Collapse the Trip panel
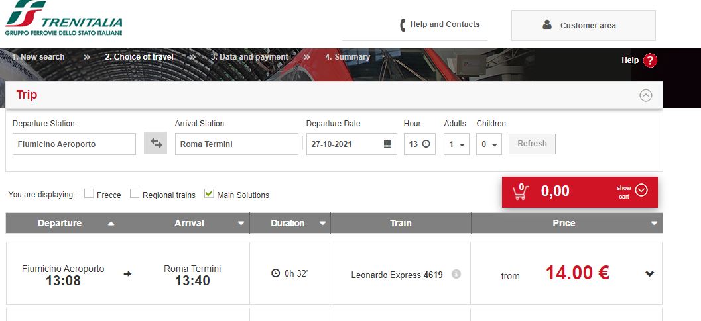 coord(645,95)
